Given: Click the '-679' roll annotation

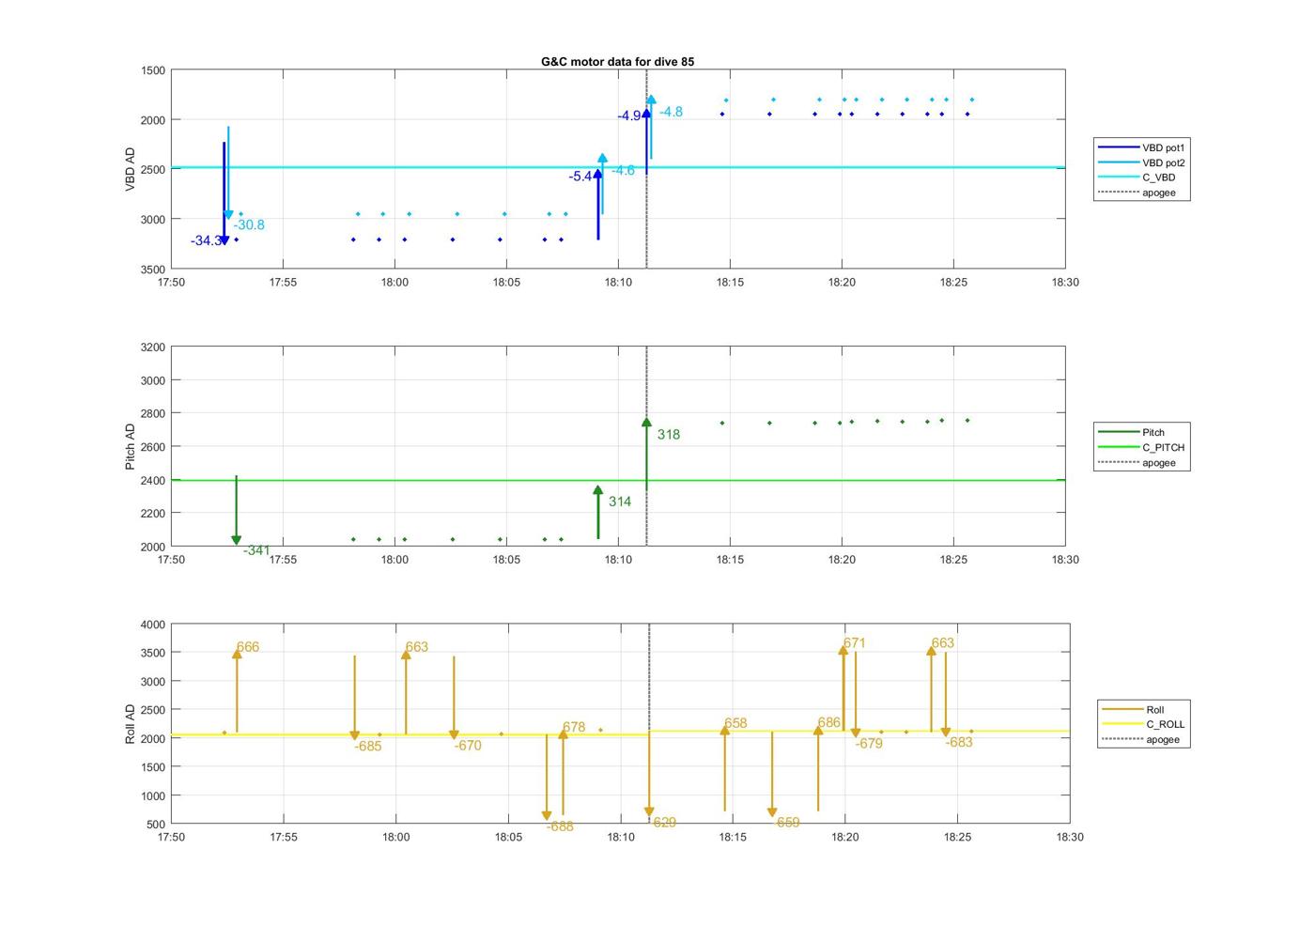Looking at the screenshot, I should (x=869, y=744).
